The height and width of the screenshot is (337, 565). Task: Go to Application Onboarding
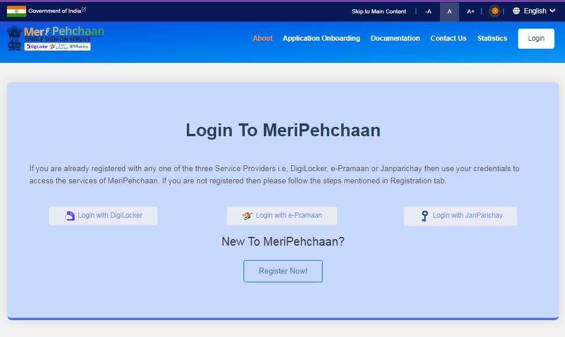pos(321,38)
